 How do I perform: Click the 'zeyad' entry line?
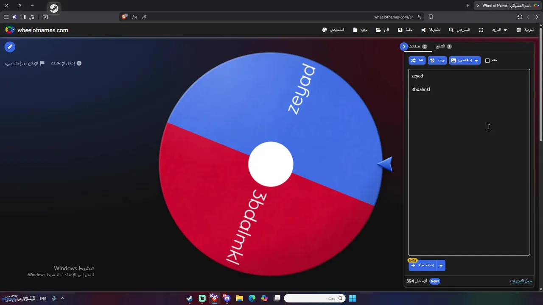tap(417, 76)
